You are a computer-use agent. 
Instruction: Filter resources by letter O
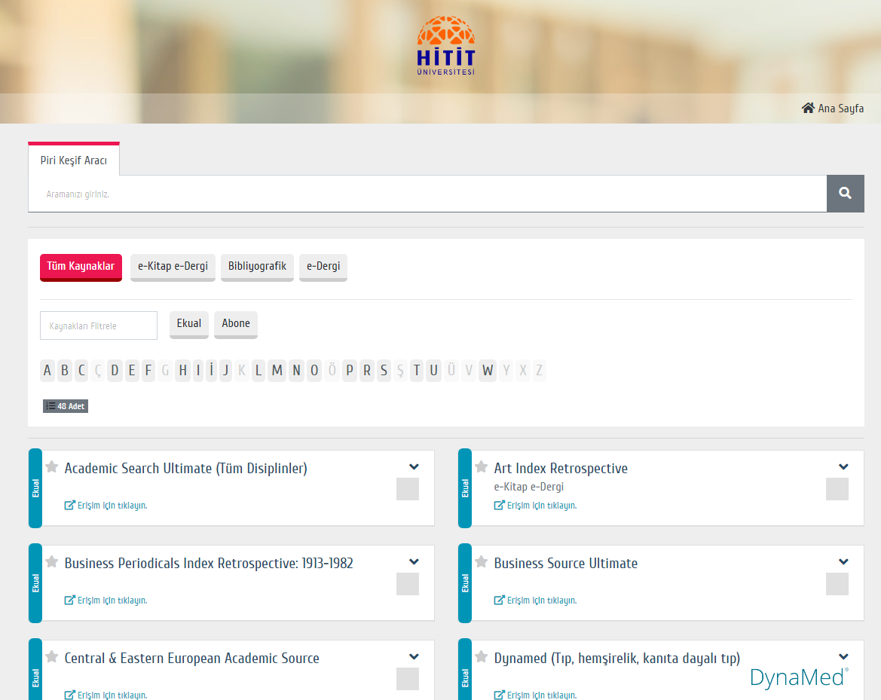tap(314, 370)
